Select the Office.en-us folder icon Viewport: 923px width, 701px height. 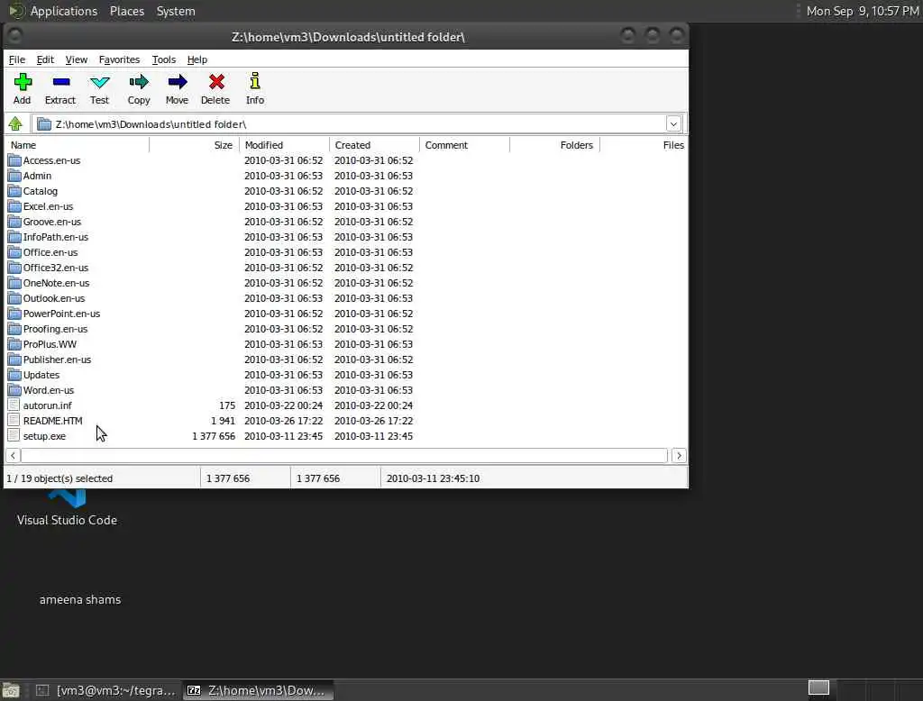[14, 252]
